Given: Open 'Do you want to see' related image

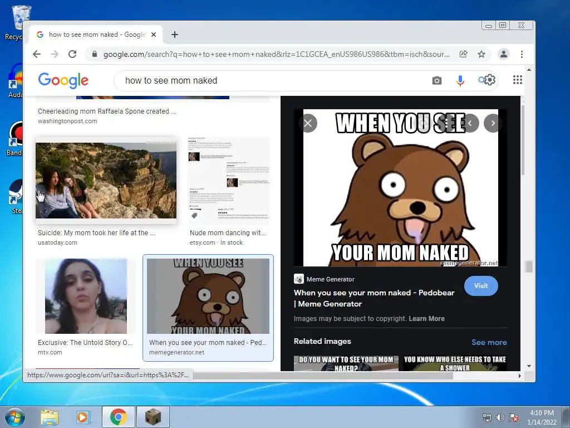Looking at the screenshot, I should click(x=346, y=363).
